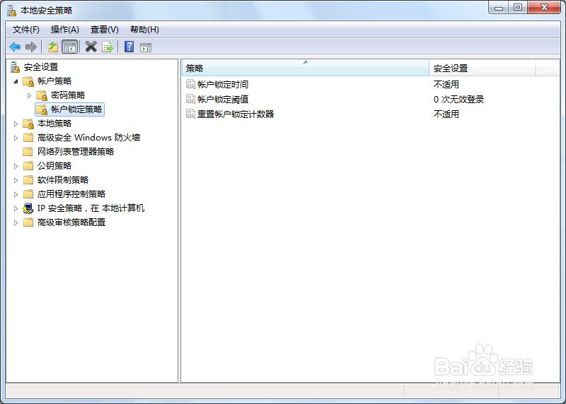Expand the IP 安全策略 tree node
Viewport: 566px width, 404px height.
(16, 208)
